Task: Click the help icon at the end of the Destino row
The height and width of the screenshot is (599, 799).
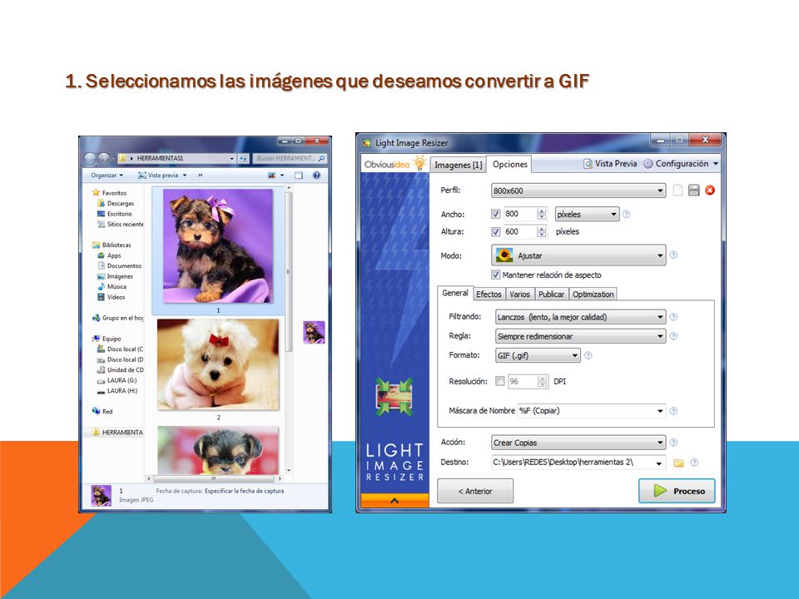Action: click(x=694, y=463)
